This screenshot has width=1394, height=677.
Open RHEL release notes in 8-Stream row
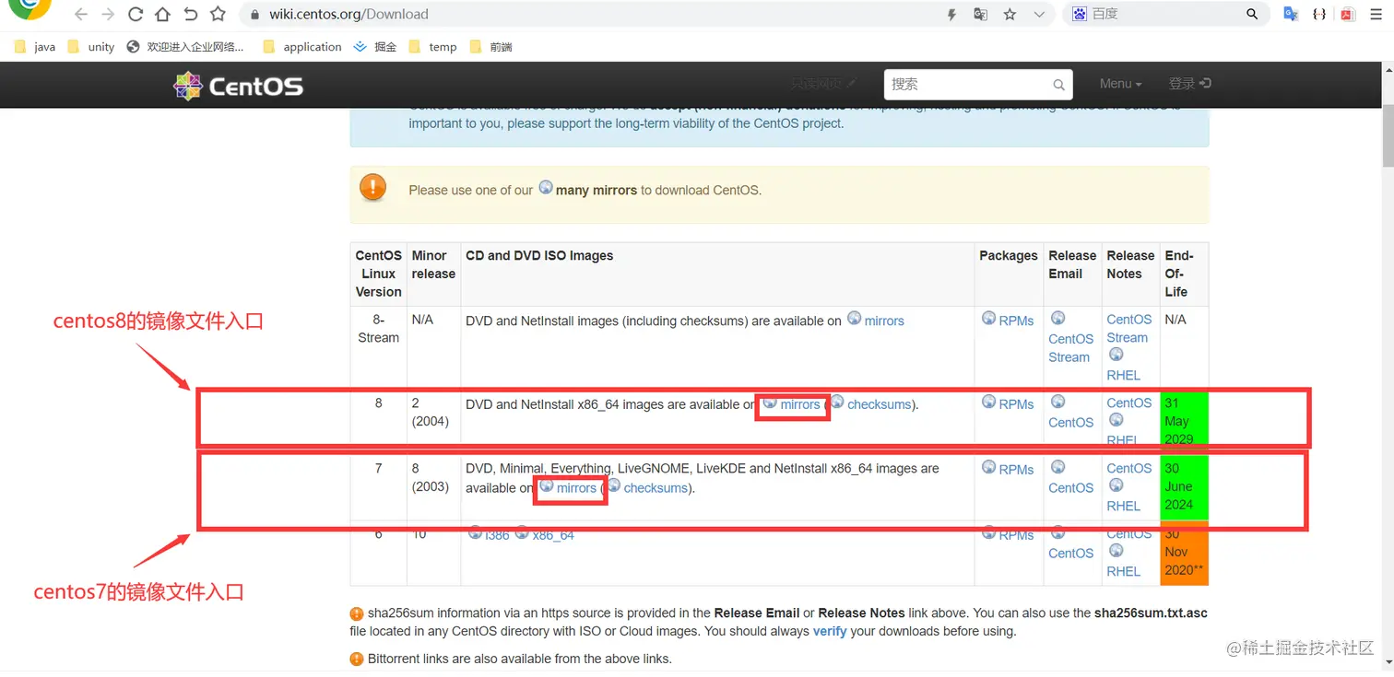pyautogui.click(x=1124, y=376)
